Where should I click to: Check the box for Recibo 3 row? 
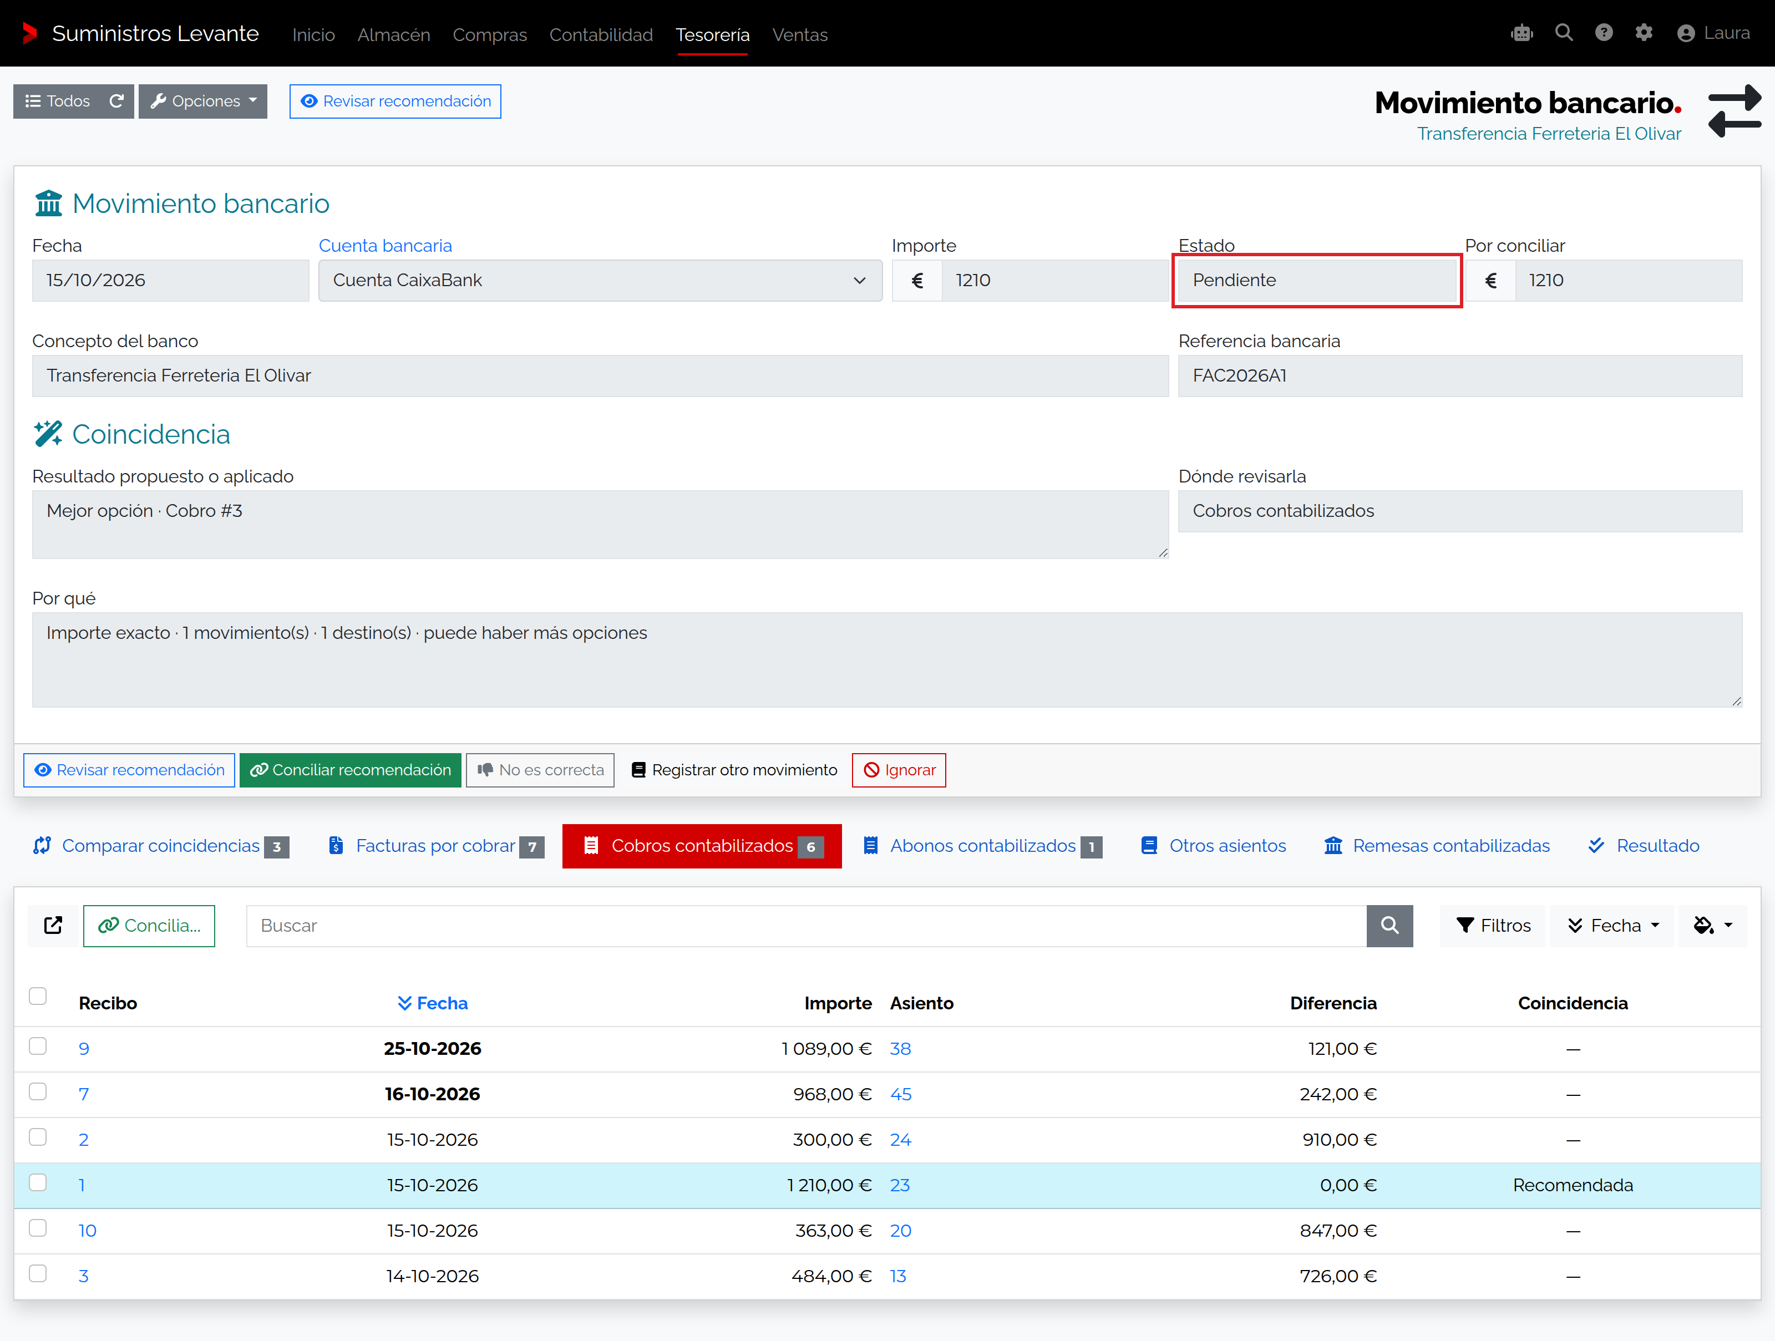tap(38, 1273)
